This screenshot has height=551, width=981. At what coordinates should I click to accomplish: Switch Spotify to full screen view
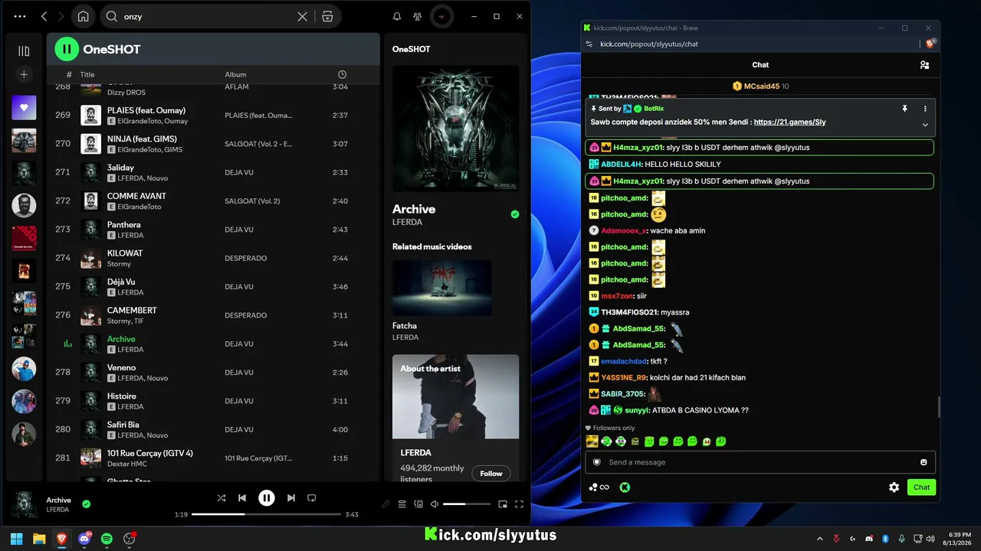point(519,504)
